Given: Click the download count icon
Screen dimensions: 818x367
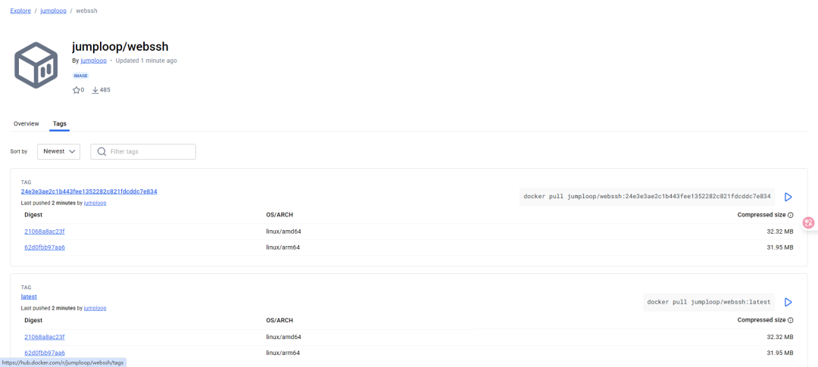Looking at the screenshot, I should tap(95, 90).
